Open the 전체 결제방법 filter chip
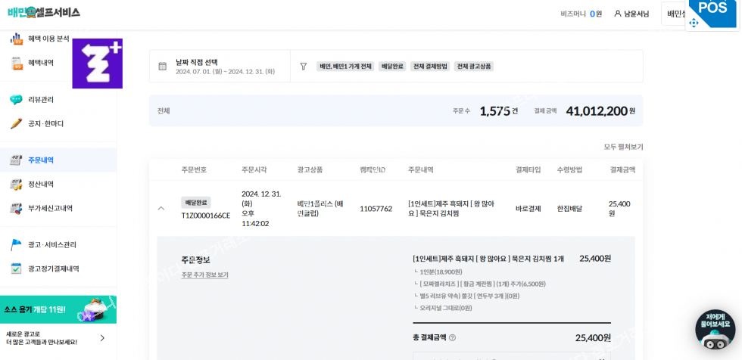Viewport: 742px width, 360px height. pos(430,67)
